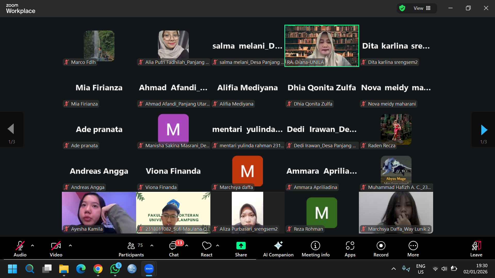Start camera with the Video button
This screenshot has height=278, width=495.
pos(56,249)
